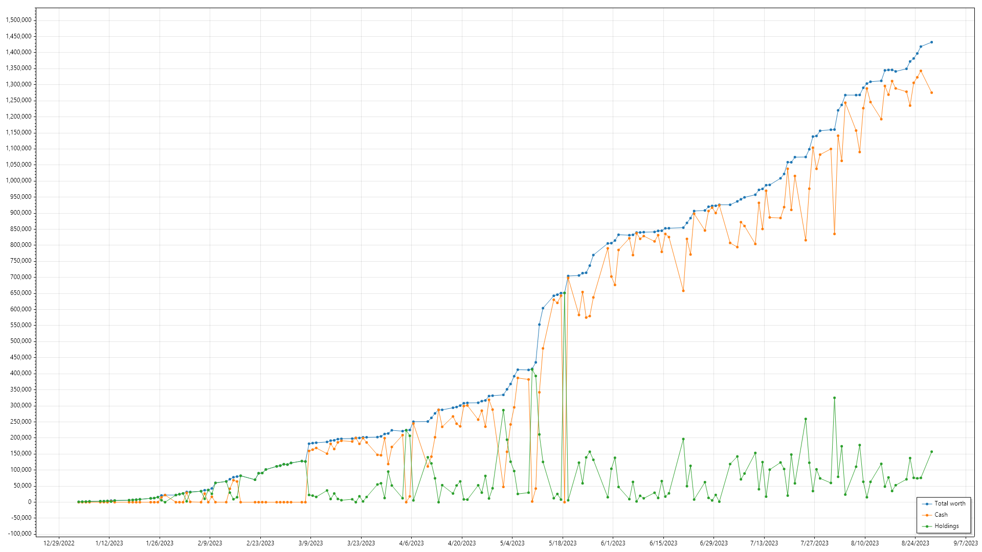Click the very first data point on the chart
The width and height of the screenshot is (982, 552).
coord(78,502)
